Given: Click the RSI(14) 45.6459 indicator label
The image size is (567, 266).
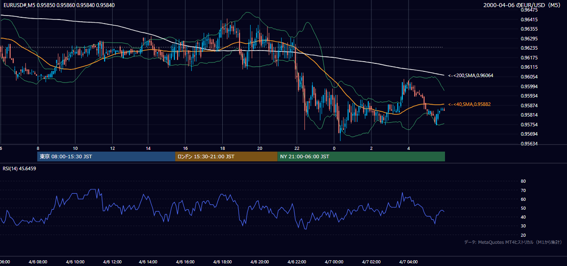Looking at the screenshot, I should point(20,168).
